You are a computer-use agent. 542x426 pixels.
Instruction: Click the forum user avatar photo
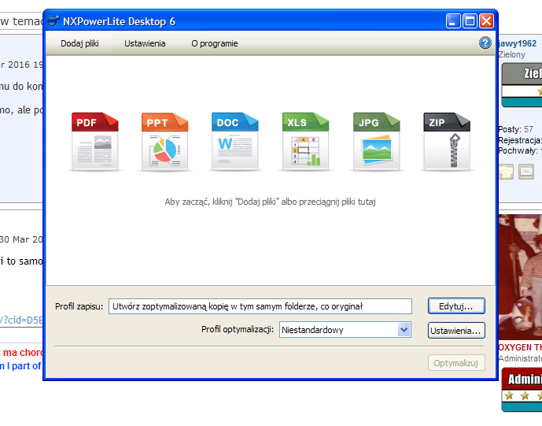(x=520, y=277)
